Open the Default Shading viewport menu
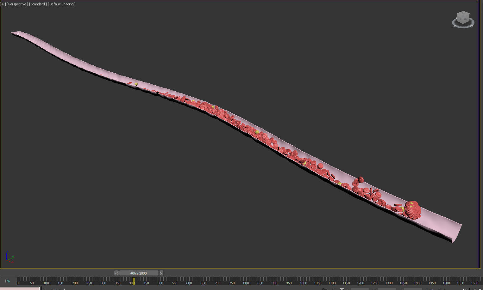The image size is (483, 290). (62, 4)
